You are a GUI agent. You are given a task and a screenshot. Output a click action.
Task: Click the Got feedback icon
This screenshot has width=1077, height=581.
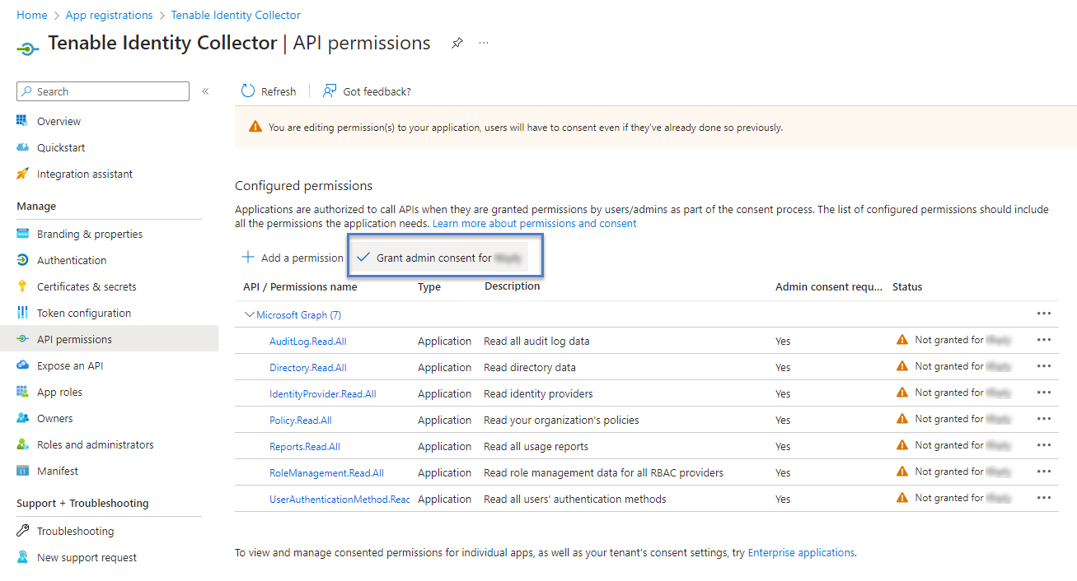click(330, 91)
